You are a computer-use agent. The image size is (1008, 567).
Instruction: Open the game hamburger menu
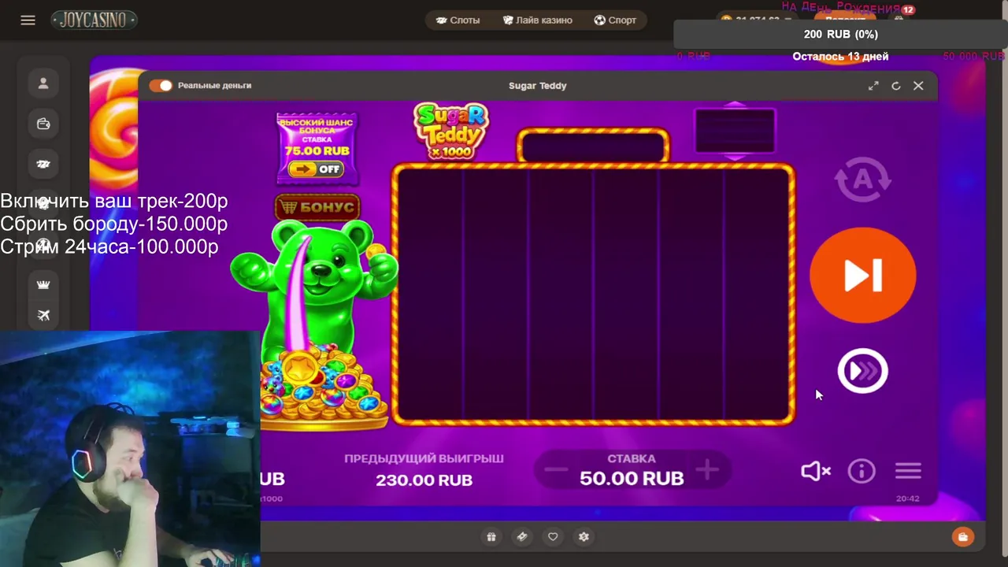click(x=908, y=471)
